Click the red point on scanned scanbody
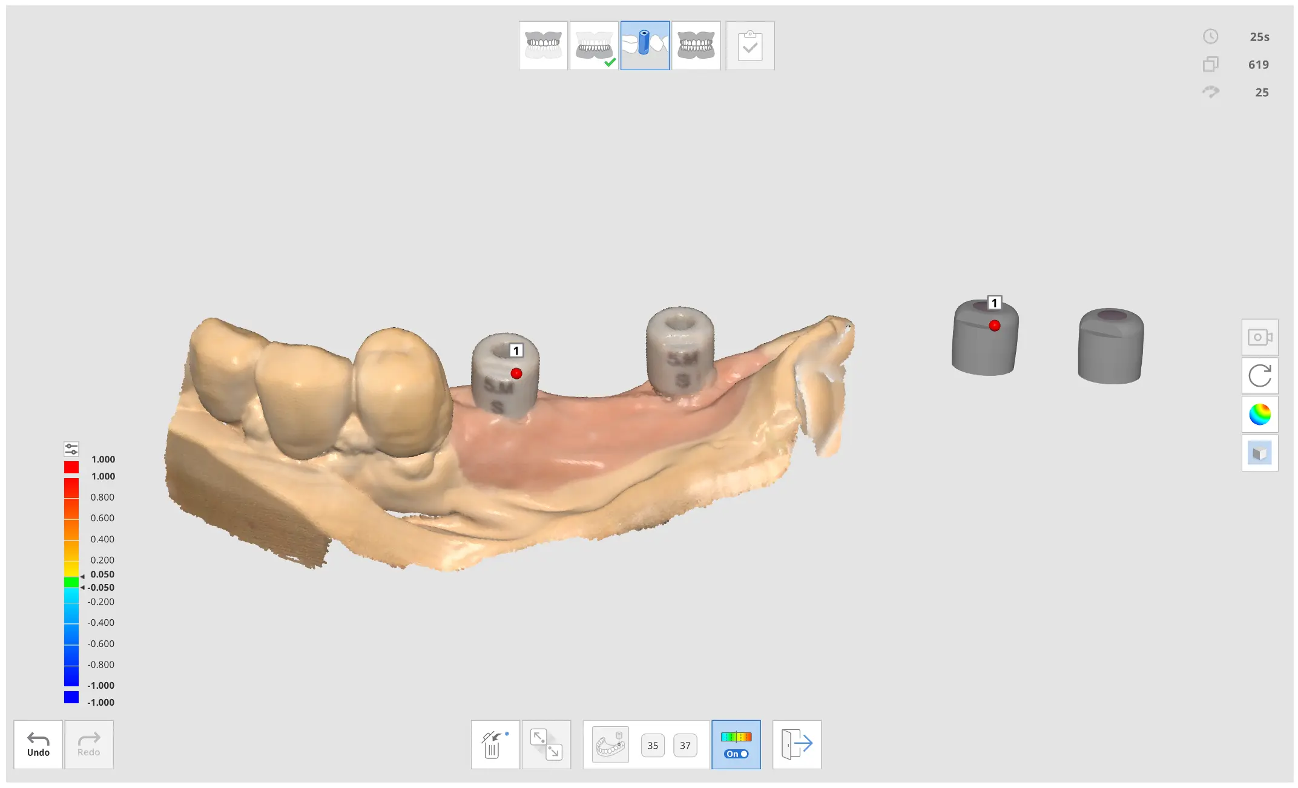This screenshot has width=1298, height=788. point(516,373)
